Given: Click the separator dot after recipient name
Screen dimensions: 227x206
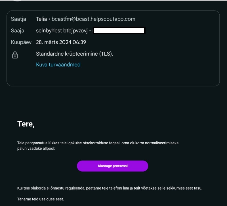Looking at the screenshot, I should (x=90, y=31).
